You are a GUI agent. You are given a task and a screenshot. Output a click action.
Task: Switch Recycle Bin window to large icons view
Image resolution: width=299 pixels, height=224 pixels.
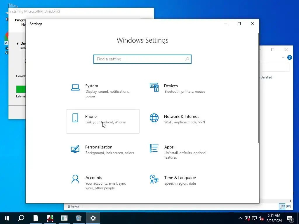(288, 206)
